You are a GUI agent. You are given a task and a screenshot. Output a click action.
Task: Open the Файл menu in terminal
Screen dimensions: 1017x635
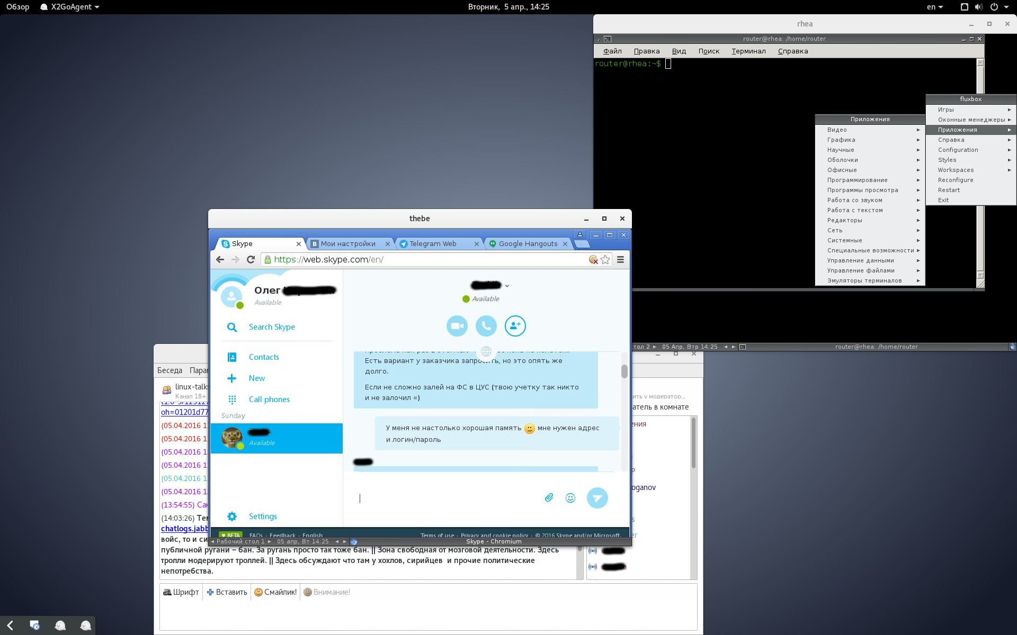[x=612, y=51]
